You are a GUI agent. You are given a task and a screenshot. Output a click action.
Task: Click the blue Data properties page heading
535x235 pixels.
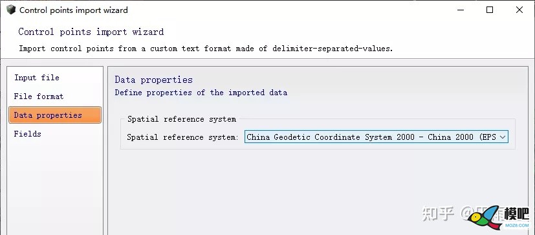coord(153,80)
